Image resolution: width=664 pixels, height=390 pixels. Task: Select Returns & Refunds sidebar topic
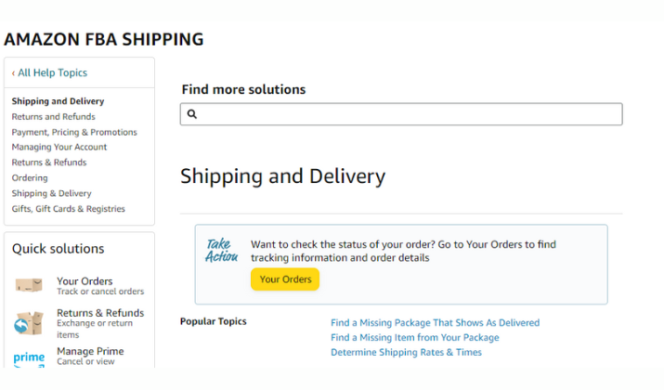point(49,162)
